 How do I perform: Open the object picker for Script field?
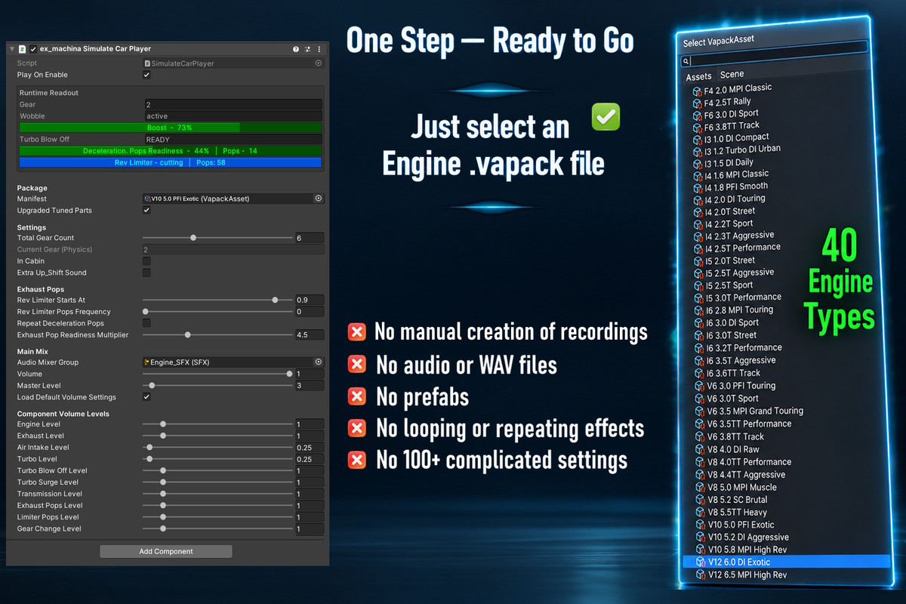pos(319,63)
